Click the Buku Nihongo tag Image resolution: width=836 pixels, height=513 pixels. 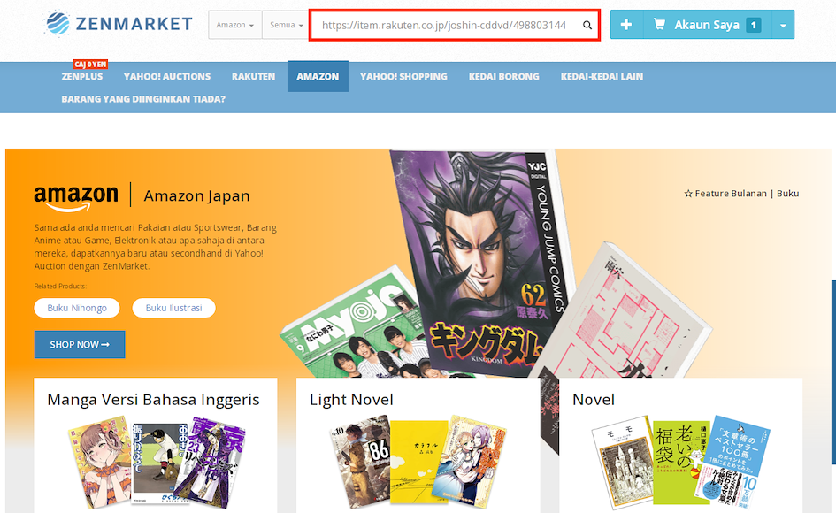[x=77, y=308]
